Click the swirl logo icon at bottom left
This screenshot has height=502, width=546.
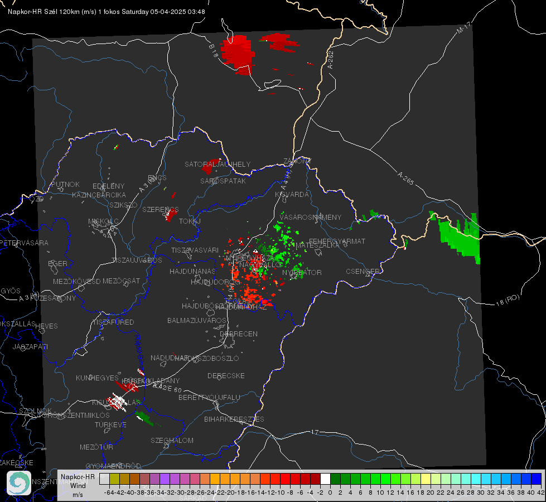[19, 483]
